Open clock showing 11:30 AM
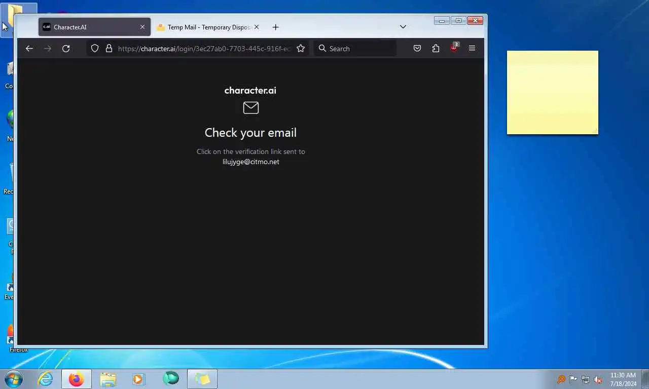This screenshot has width=649, height=389. (x=623, y=379)
